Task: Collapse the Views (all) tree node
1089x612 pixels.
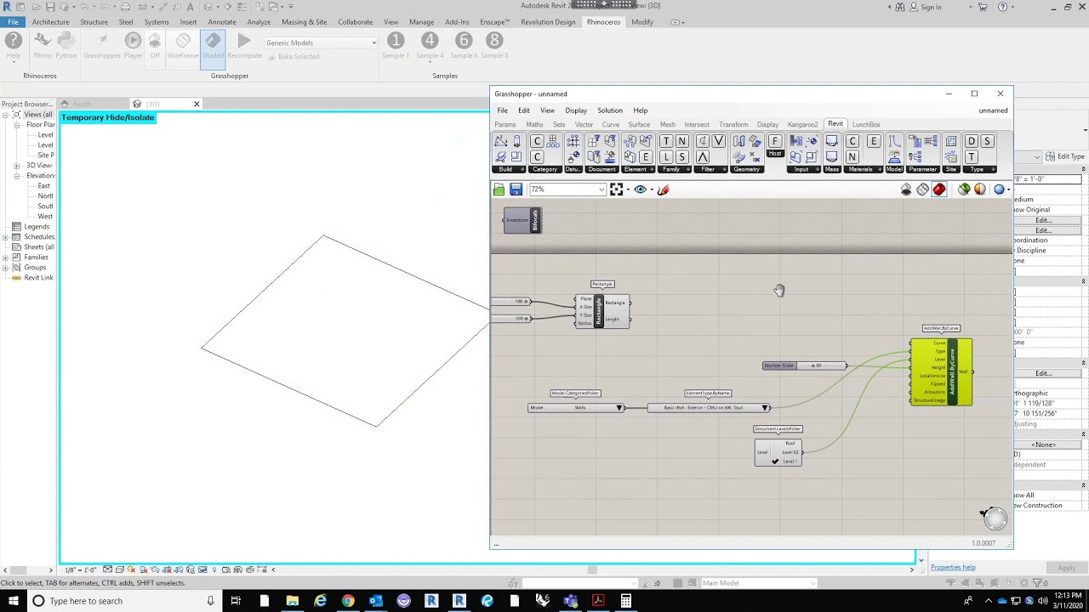Action: [x=6, y=115]
